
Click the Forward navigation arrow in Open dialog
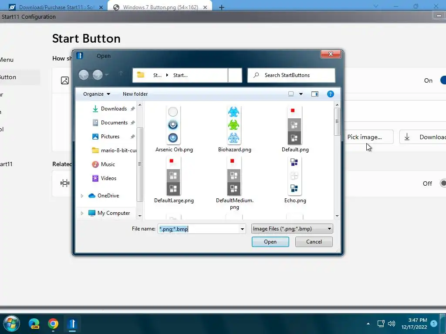click(97, 75)
